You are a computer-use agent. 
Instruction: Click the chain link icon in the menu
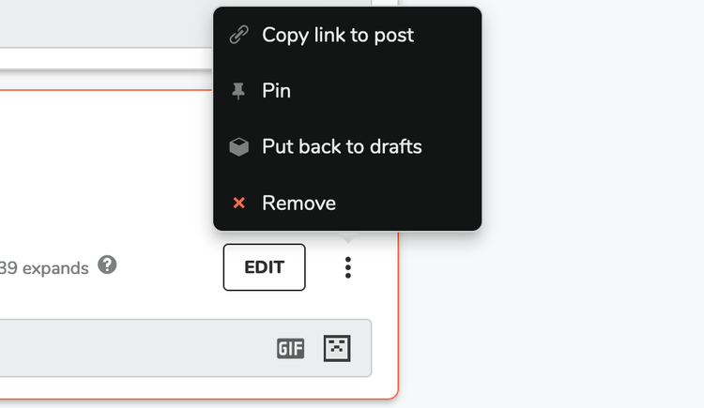click(x=238, y=36)
